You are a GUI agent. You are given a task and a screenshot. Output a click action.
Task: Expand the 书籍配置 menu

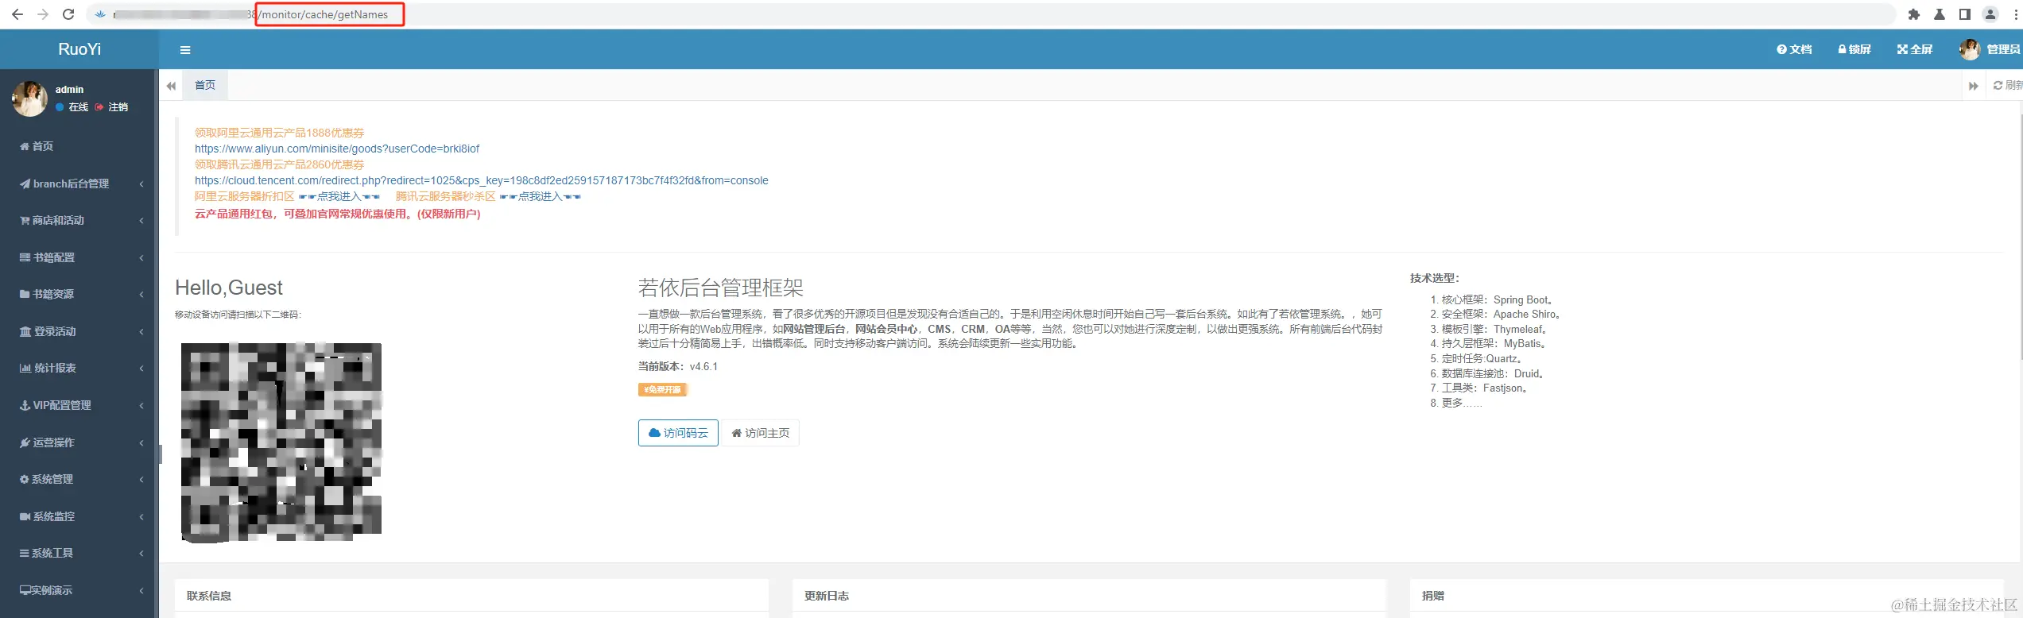pyautogui.click(x=79, y=257)
